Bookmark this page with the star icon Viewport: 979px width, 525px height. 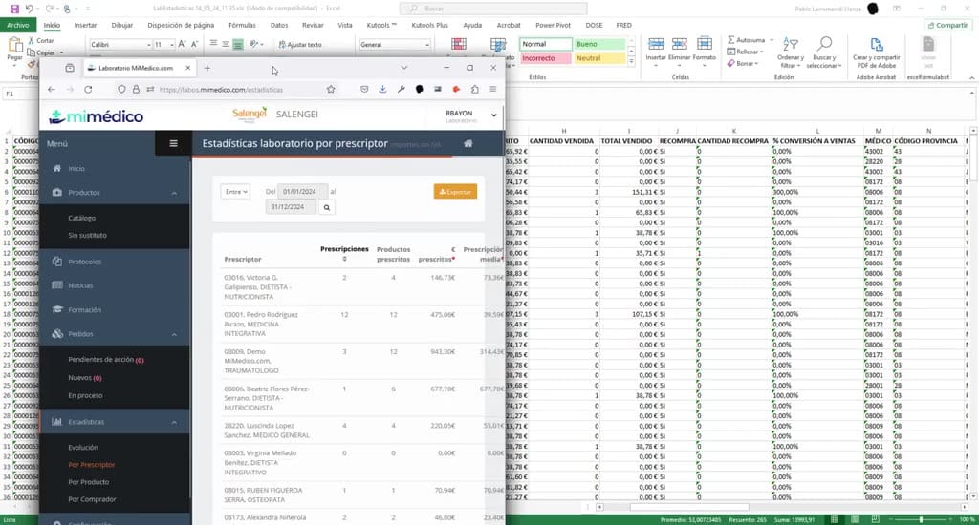coord(331,89)
